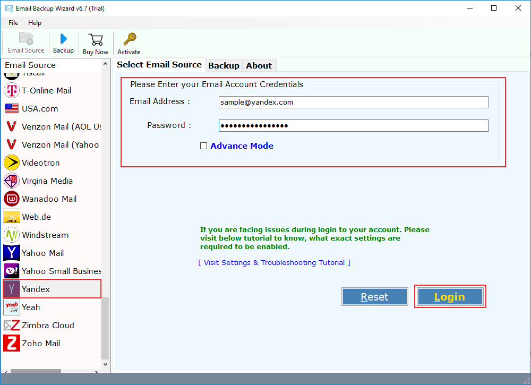Select the Videotron yellow icon

12,162
